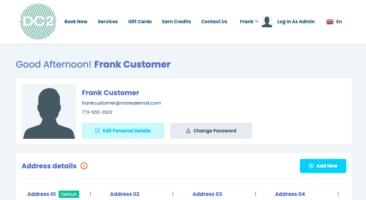The image size is (366, 200).
Task: Open the three-dot menu for Address 04
Action: pos(338,194)
